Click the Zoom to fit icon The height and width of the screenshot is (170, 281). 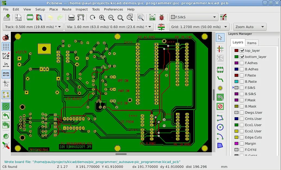click(121, 17)
